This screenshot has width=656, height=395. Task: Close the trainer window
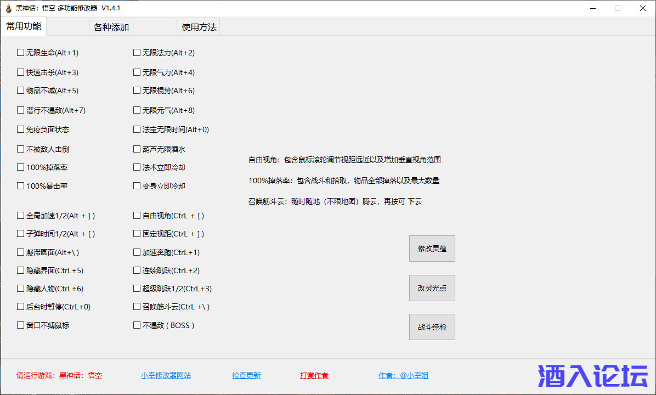click(x=643, y=8)
